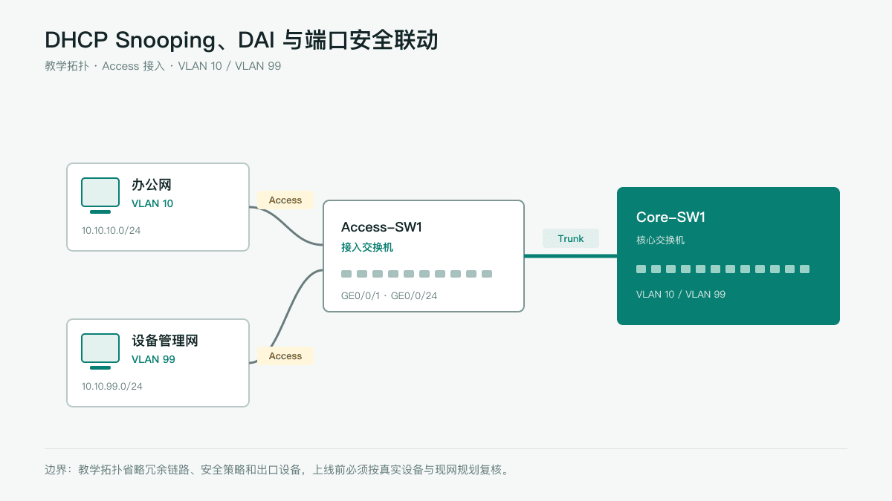Click the monitor icon in the 办公网 card
This screenshot has height=501, width=892.
(x=100, y=195)
